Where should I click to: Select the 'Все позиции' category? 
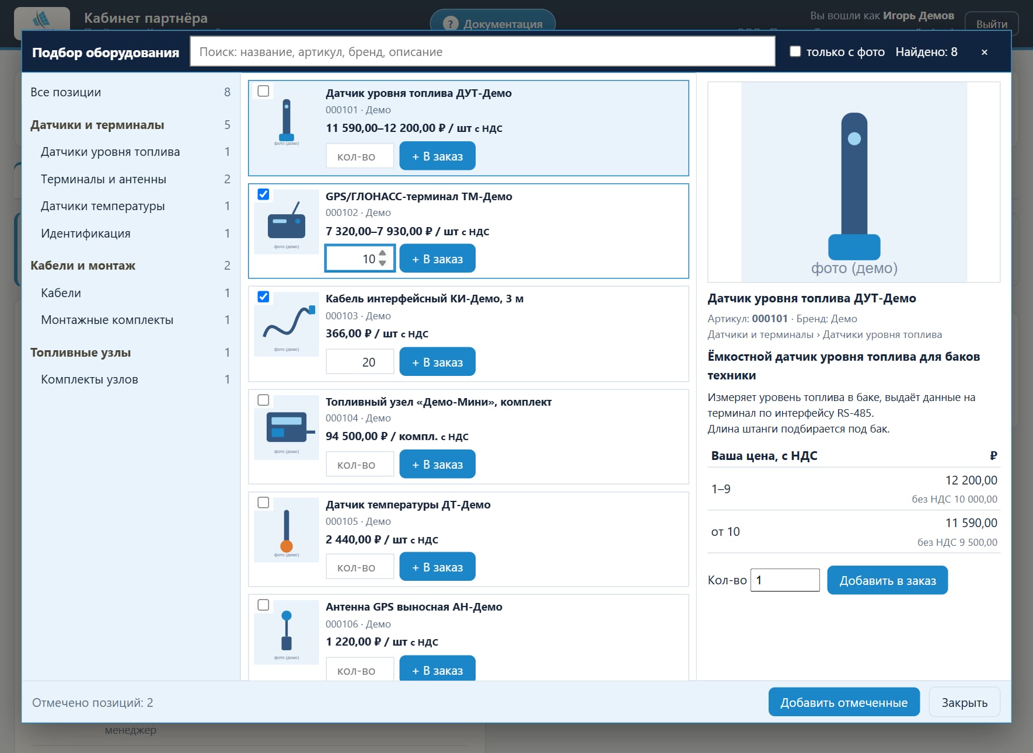(131, 92)
